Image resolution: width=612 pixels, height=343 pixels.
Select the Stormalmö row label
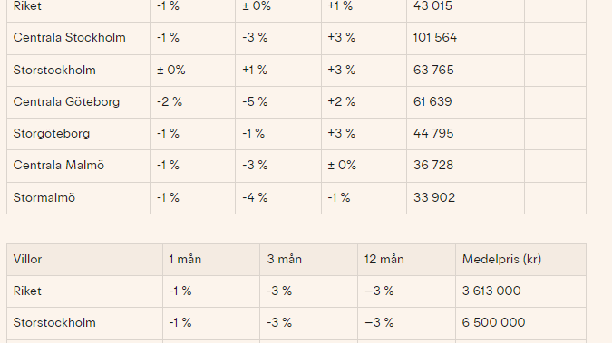pos(44,197)
